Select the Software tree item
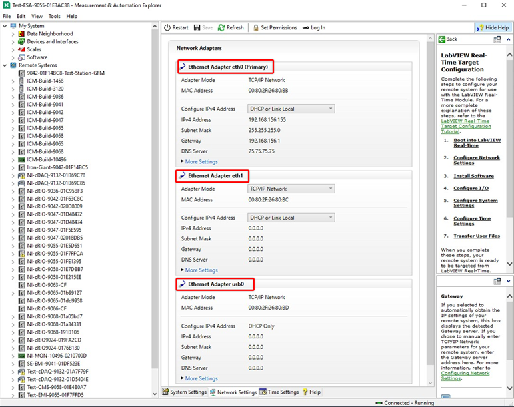The height and width of the screenshot is (407, 514). [x=37, y=57]
